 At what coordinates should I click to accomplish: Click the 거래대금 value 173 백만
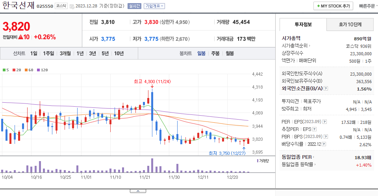(246, 39)
